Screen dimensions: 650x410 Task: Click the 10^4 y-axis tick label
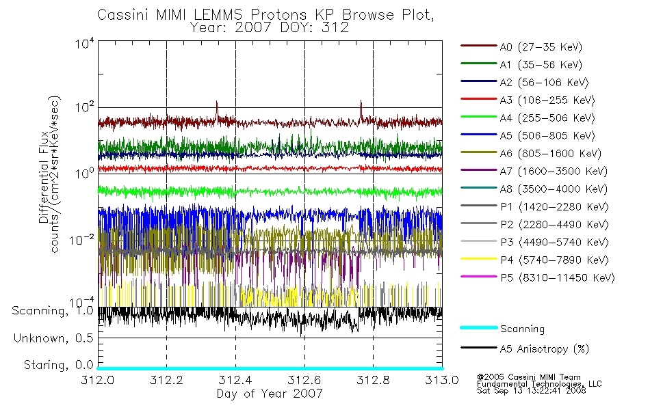coord(85,44)
